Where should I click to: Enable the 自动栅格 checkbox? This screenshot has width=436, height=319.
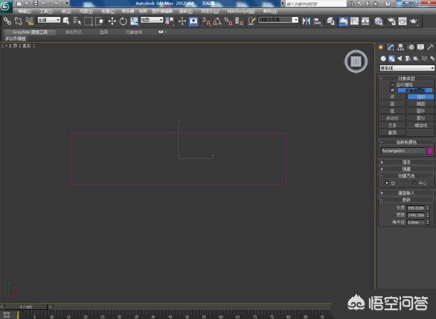(x=392, y=85)
